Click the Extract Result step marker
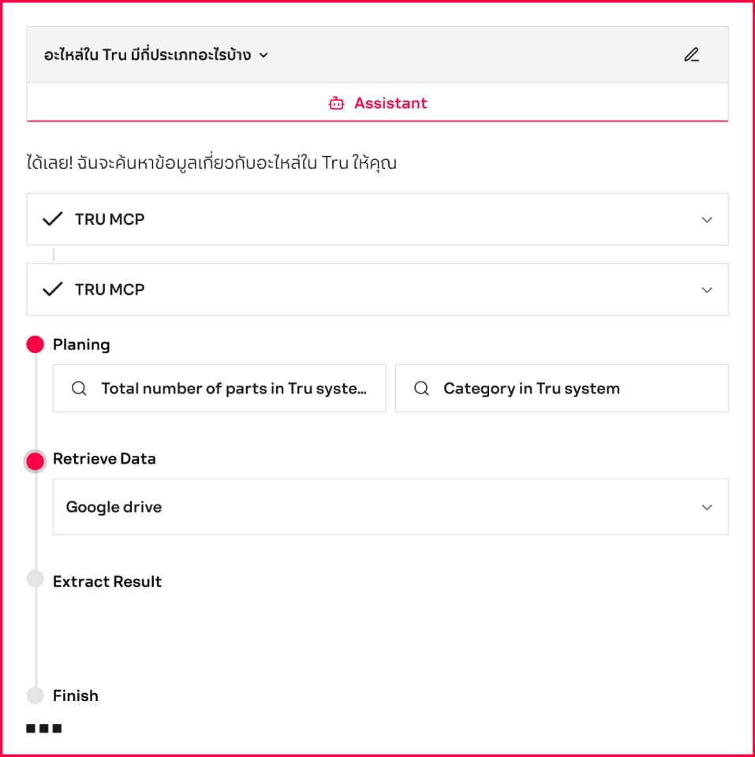 tap(35, 579)
